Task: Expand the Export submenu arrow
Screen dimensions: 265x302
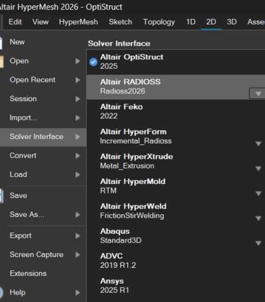Action: [78, 236]
